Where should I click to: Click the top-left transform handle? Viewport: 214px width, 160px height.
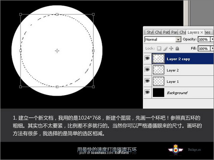tap(21, 15)
